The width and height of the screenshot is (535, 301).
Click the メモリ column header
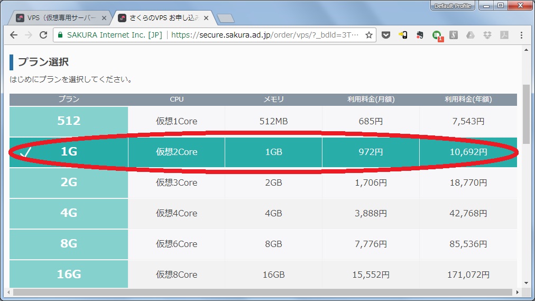[x=274, y=99]
